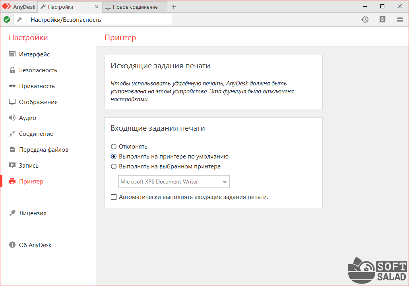The width and height of the screenshot is (409, 286).
Task: Select the Отклонять radio option
Action: [x=114, y=147]
